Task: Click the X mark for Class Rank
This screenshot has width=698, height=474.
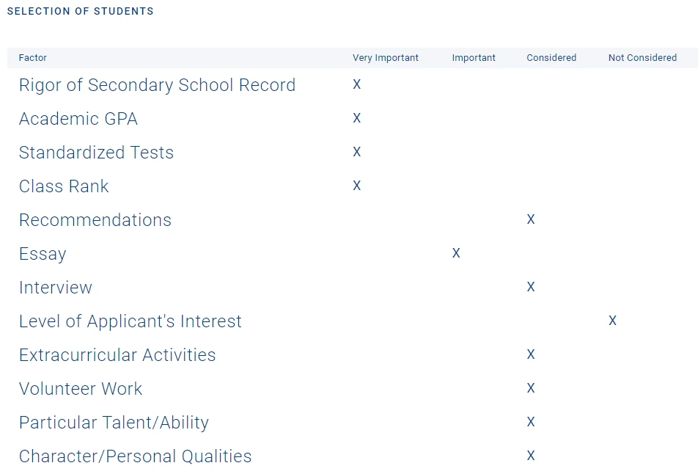Action: coord(357,186)
